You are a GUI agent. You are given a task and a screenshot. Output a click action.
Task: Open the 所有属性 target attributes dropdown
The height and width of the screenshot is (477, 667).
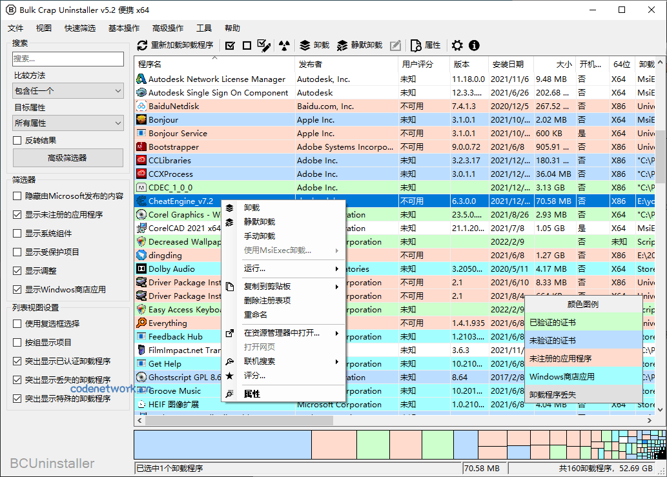[67, 122]
